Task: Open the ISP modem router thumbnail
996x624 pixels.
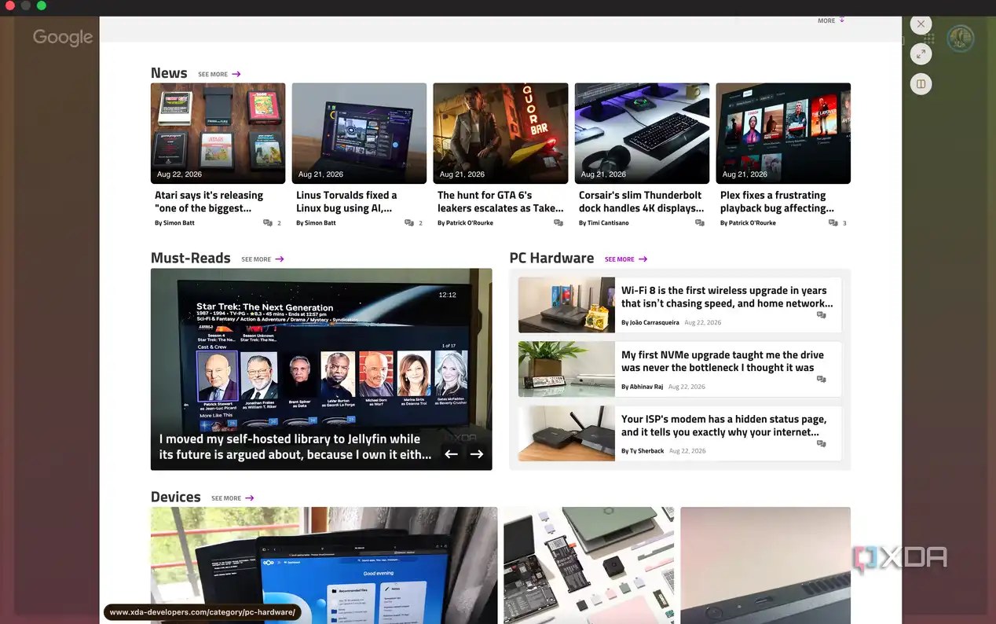Action: pyautogui.click(x=566, y=434)
